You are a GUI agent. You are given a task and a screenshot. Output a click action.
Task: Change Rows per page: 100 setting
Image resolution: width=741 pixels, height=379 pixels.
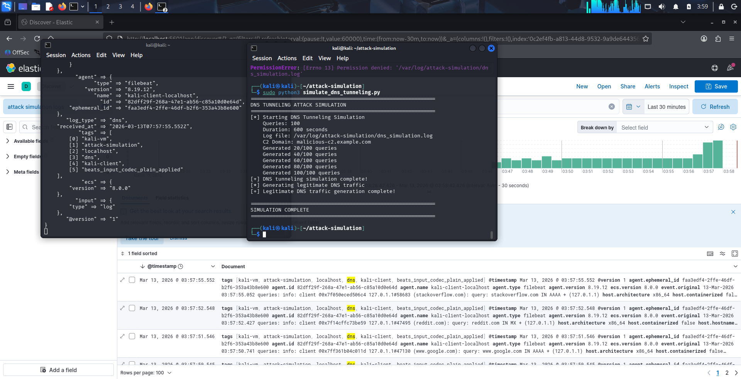click(x=146, y=373)
